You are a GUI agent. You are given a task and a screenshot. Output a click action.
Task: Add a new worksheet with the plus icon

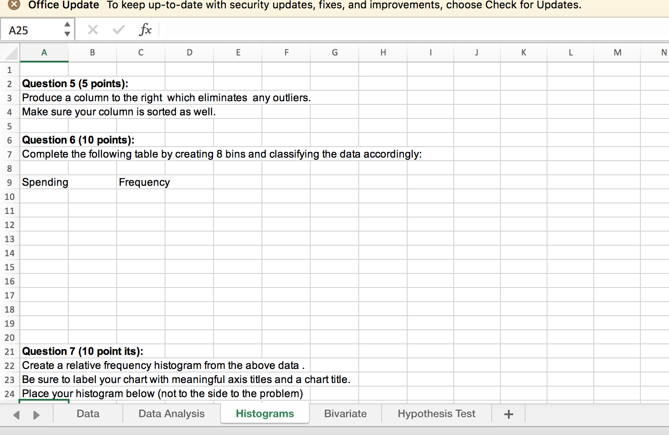click(508, 413)
